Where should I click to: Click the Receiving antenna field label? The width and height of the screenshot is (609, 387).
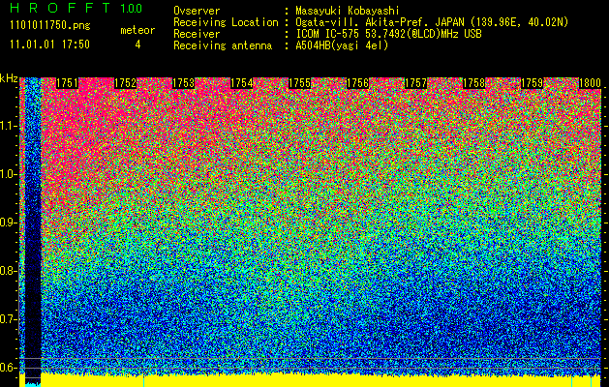point(223,45)
